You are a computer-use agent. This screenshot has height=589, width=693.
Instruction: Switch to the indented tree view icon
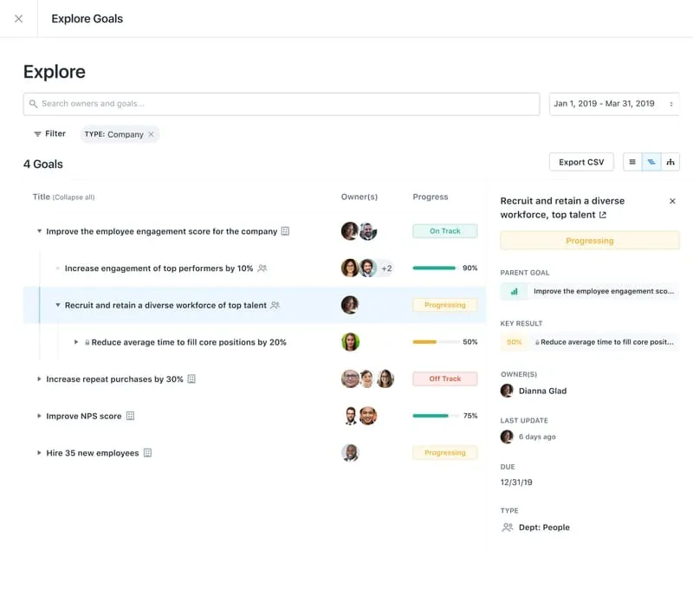pos(651,162)
